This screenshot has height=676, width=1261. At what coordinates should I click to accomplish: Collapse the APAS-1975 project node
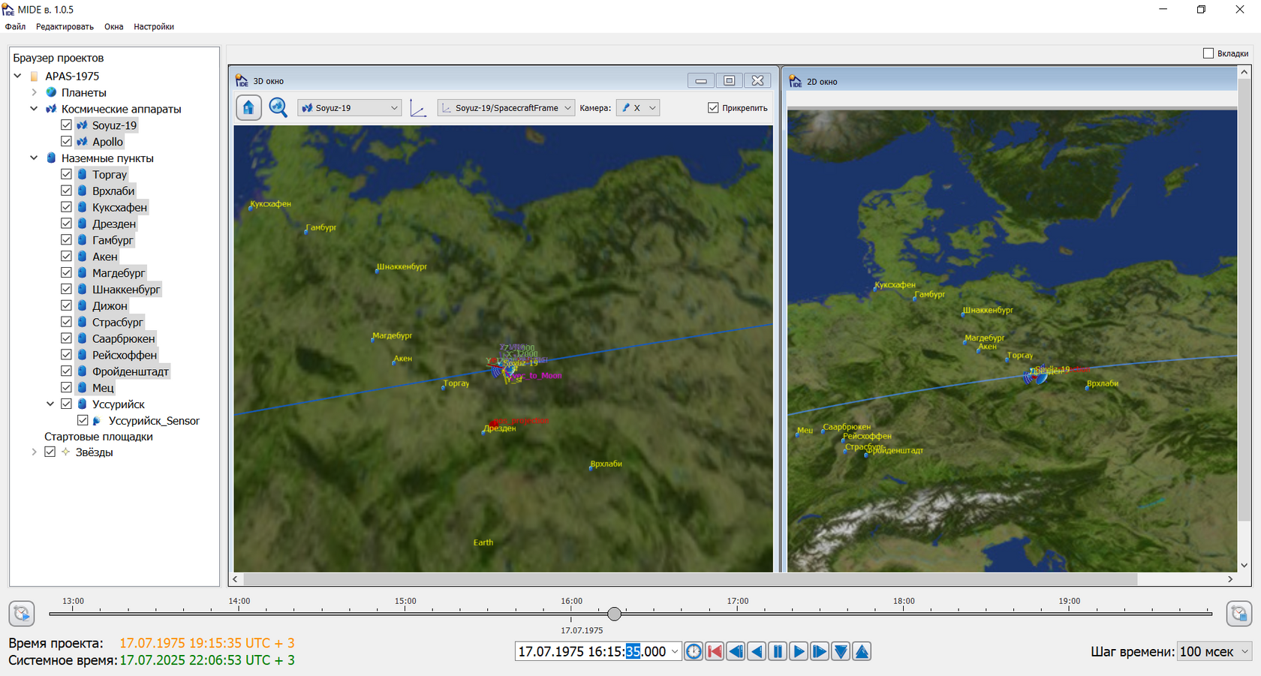18,76
